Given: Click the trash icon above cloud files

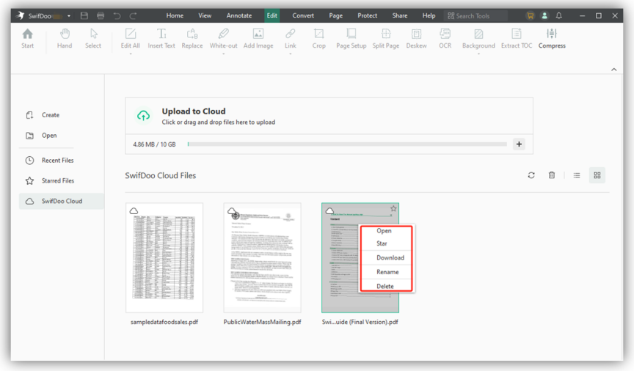Looking at the screenshot, I should (x=552, y=175).
